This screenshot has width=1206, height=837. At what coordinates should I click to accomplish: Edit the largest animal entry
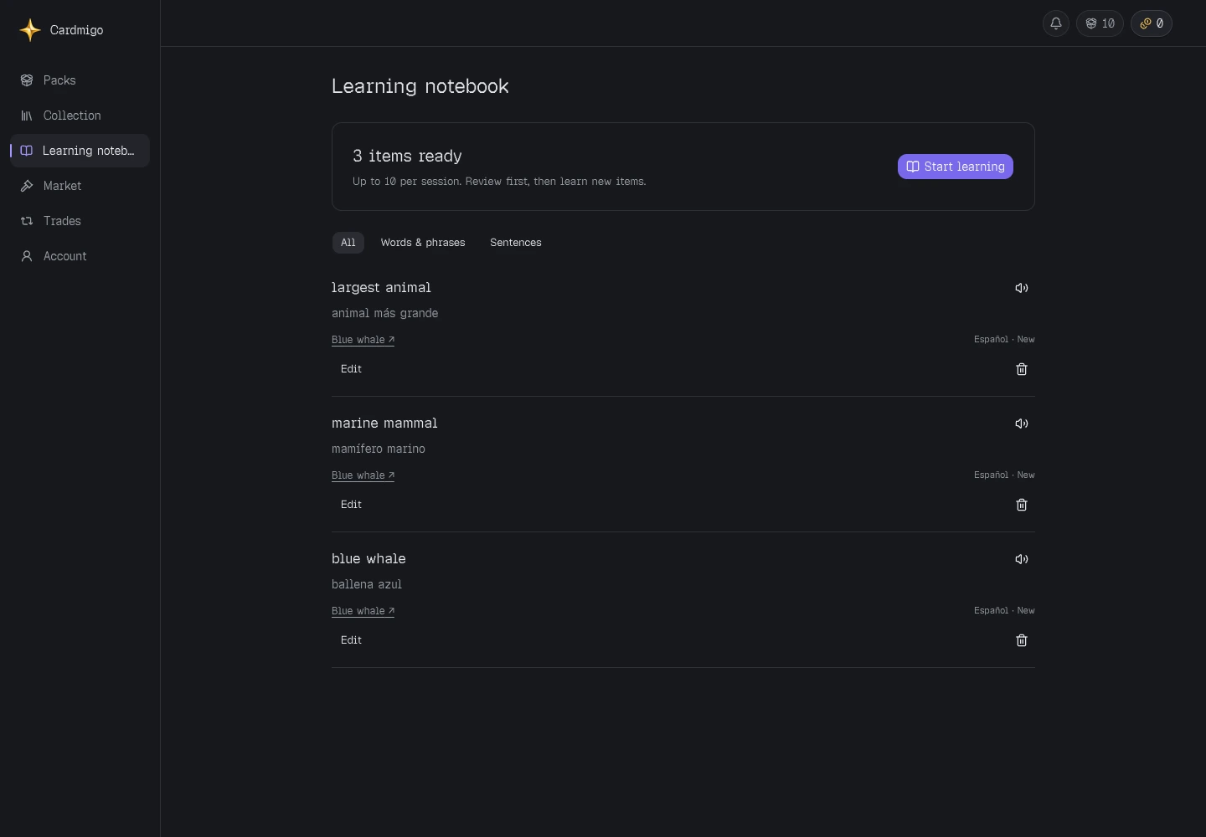click(352, 369)
